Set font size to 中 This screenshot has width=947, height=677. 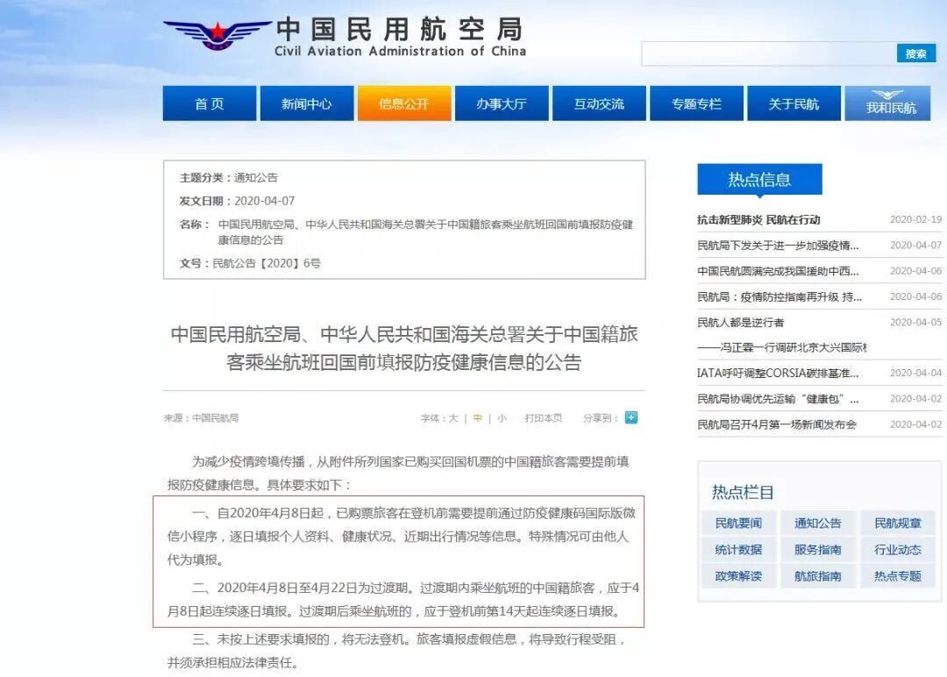click(x=478, y=418)
